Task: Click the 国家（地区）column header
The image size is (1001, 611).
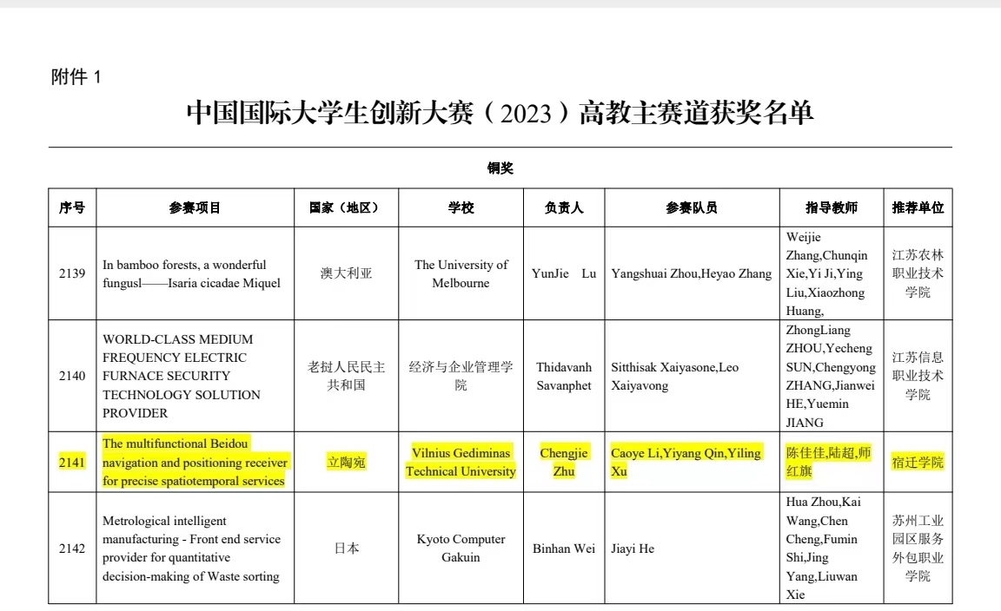Action: 346,208
